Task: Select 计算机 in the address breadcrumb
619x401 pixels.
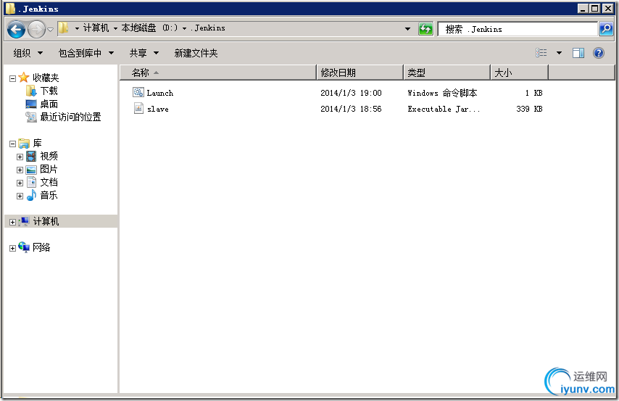Action: tap(96, 28)
